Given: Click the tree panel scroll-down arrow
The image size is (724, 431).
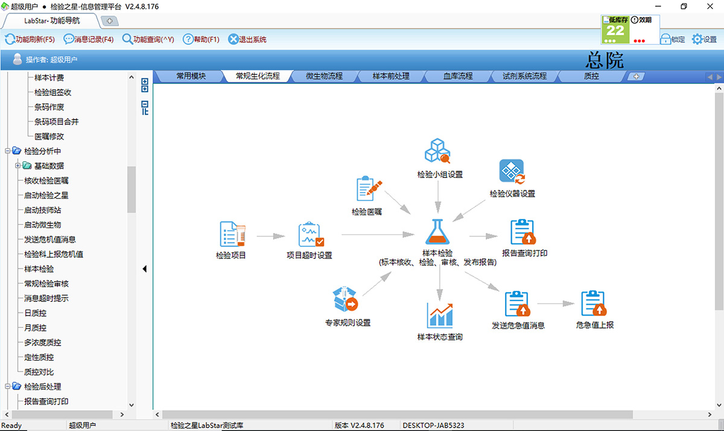Looking at the screenshot, I should pyautogui.click(x=132, y=405).
